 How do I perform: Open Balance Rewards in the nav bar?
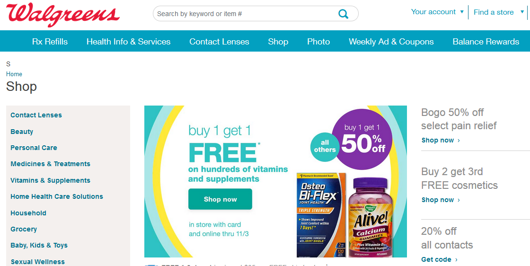pos(486,42)
